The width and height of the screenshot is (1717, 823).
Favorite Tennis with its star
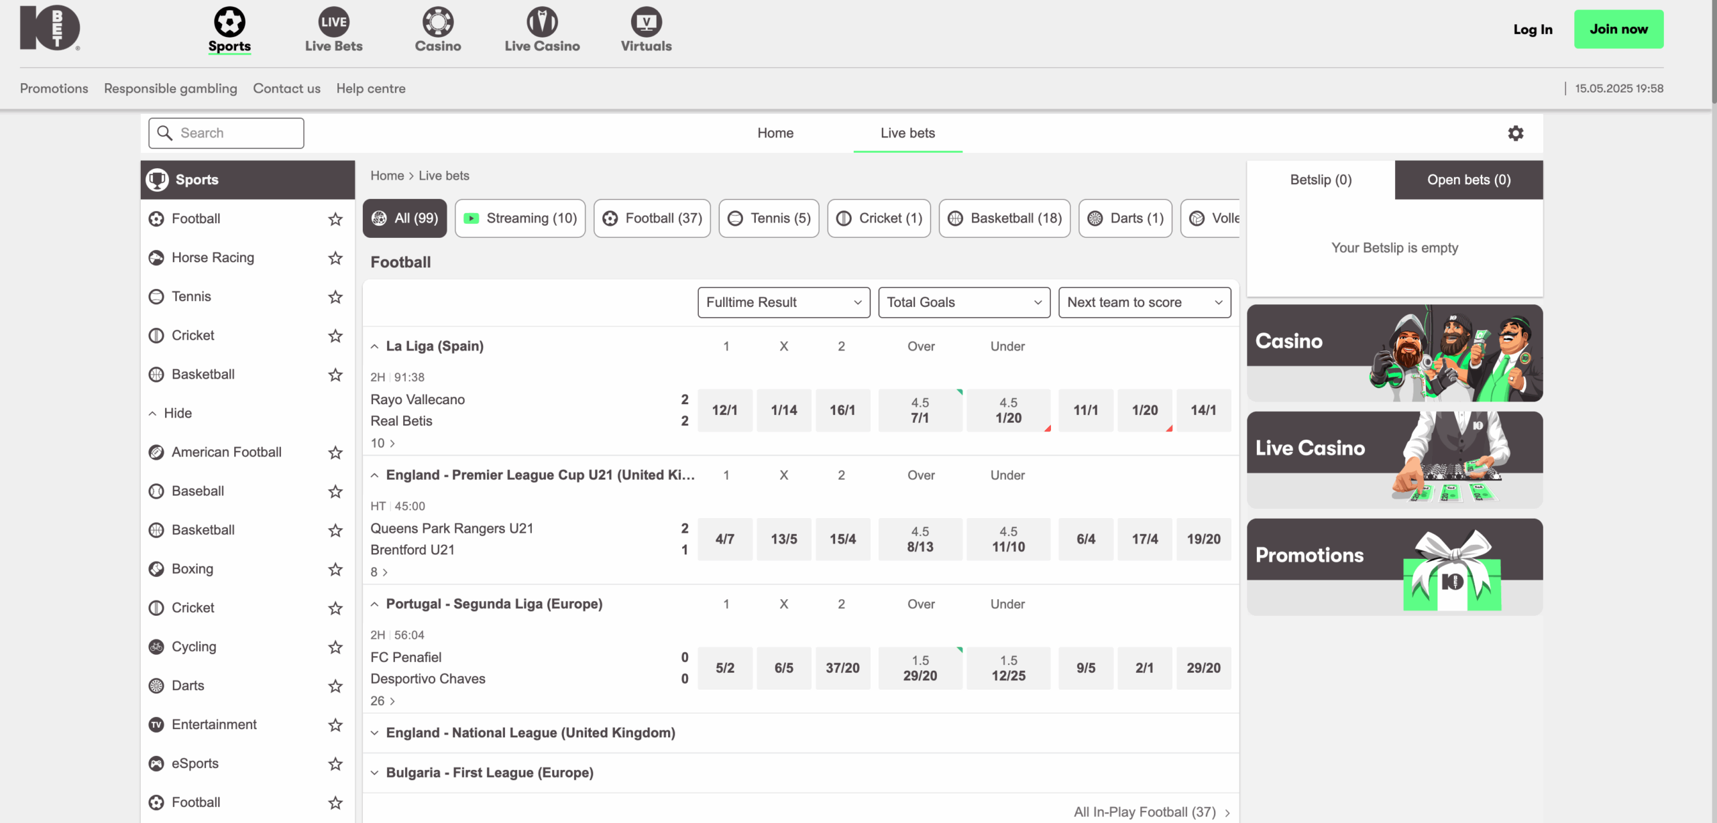(x=335, y=296)
